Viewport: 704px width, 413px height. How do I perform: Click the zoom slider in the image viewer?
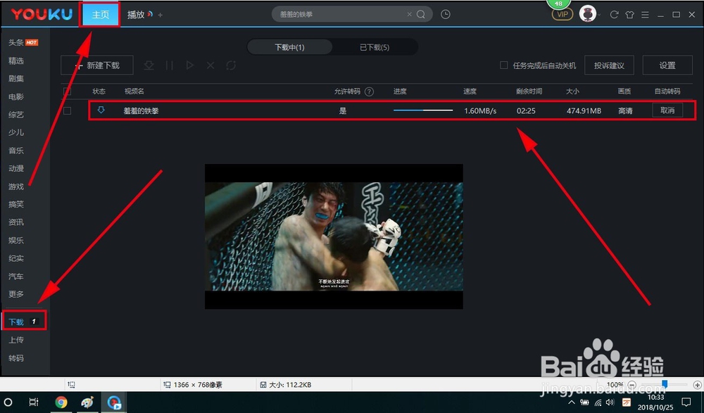[x=665, y=384]
